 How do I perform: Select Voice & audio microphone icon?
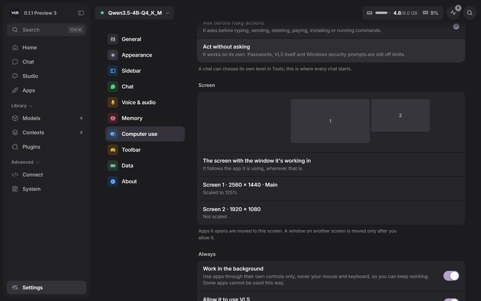tap(113, 102)
